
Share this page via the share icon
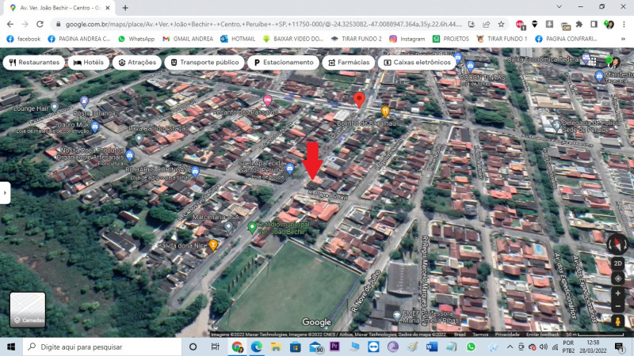pos(487,25)
